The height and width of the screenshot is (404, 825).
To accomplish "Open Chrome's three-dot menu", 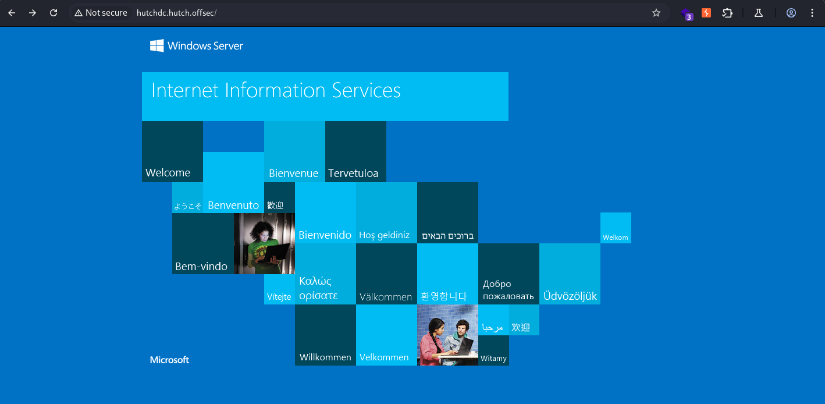I will click(x=812, y=13).
